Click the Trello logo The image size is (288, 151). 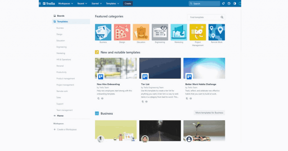[49, 3]
